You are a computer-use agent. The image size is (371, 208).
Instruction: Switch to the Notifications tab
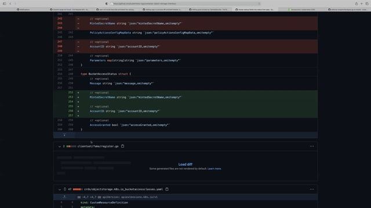point(23,9)
